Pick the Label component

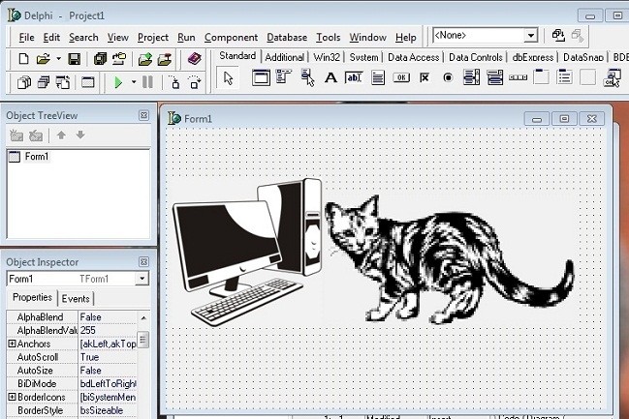pyautogui.click(x=330, y=77)
